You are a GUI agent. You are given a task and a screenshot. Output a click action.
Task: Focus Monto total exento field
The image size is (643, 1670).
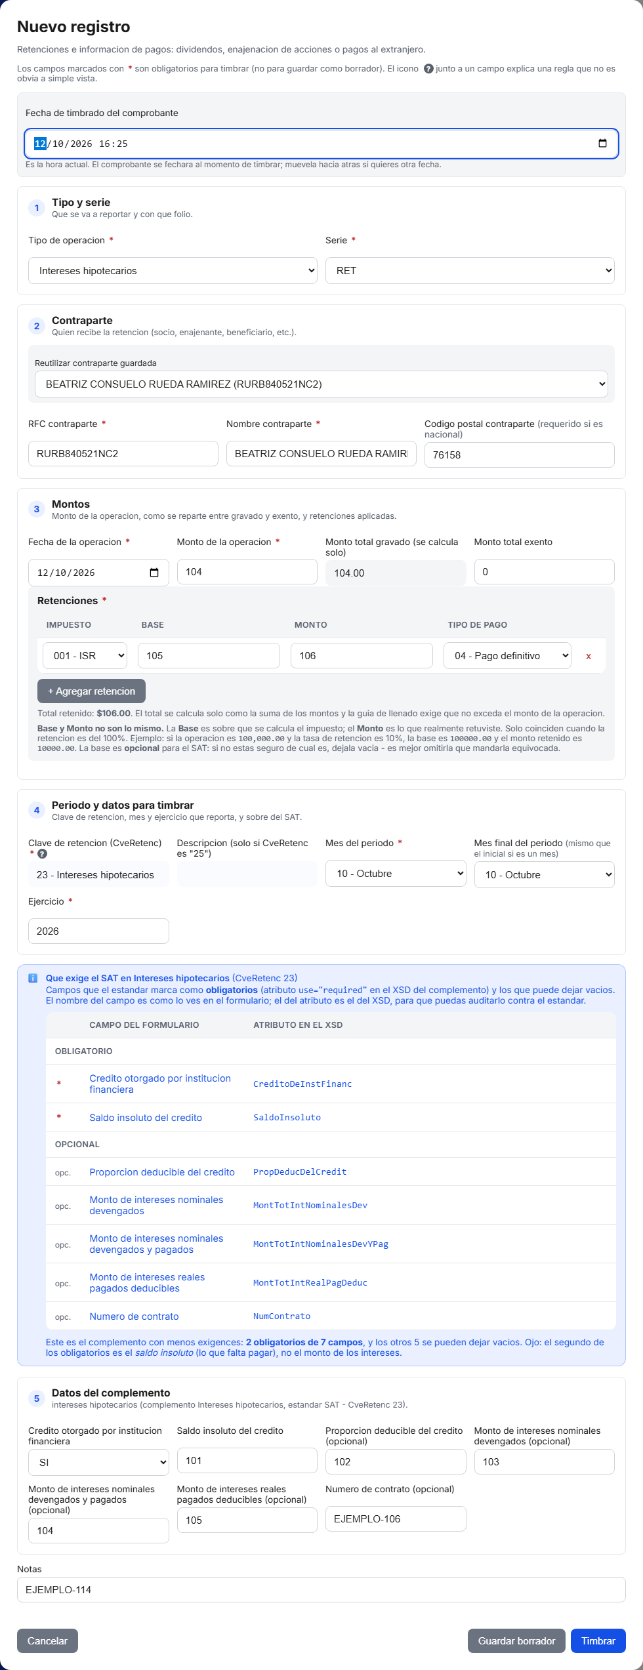[x=545, y=571]
